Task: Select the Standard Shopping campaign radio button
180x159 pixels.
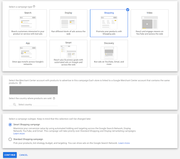Action: tap(10, 139)
